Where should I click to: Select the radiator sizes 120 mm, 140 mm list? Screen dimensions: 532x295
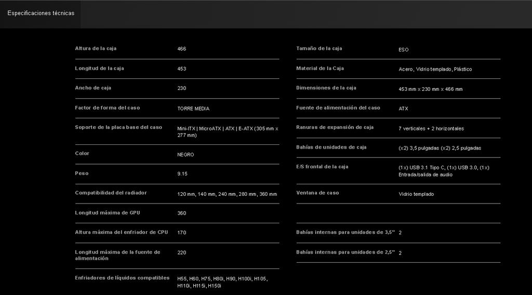[227, 194]
